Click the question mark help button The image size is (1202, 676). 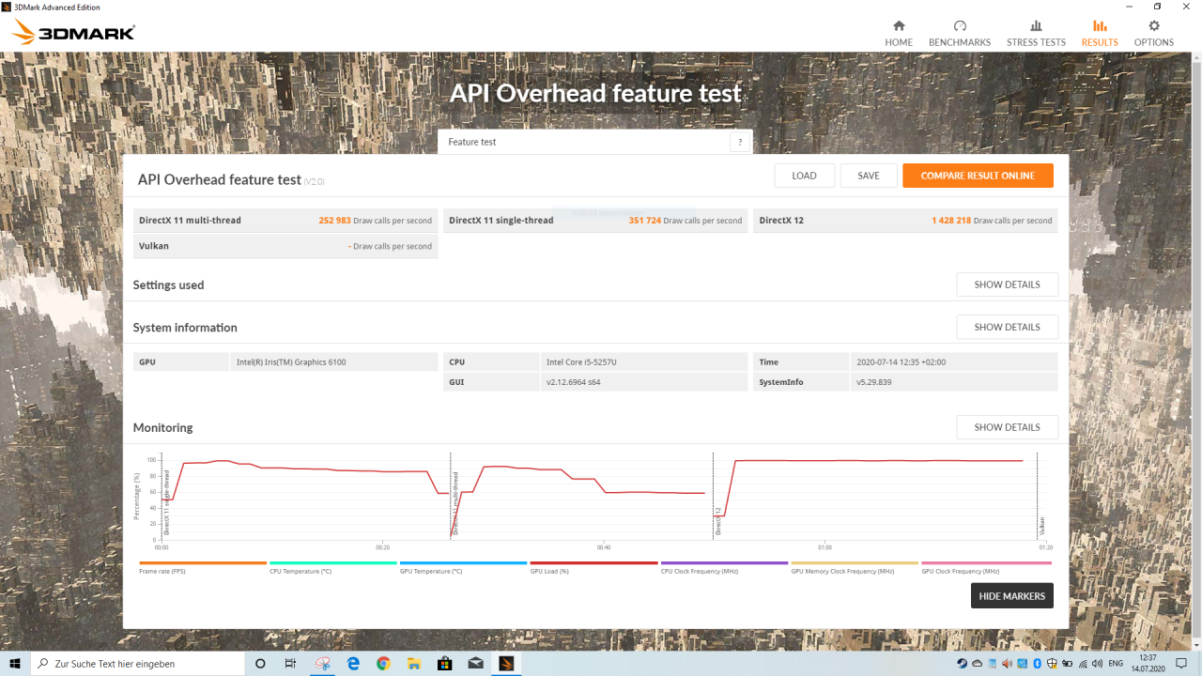pyautogui.click(x=740, y=142)
